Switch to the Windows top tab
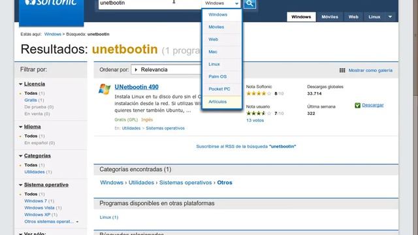The image size is (418, 235). pyautogui.click(x=301, y=17)
